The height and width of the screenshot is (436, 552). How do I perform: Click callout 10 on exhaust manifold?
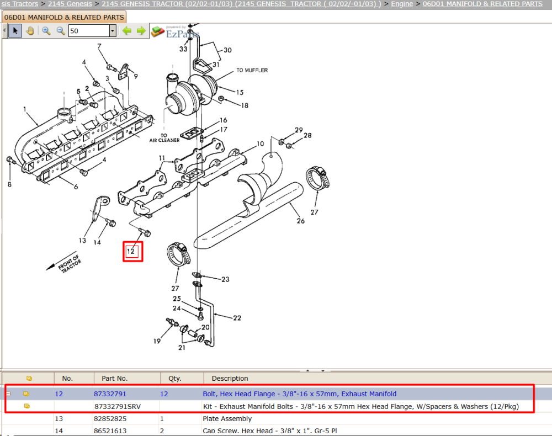pos(260,143)
